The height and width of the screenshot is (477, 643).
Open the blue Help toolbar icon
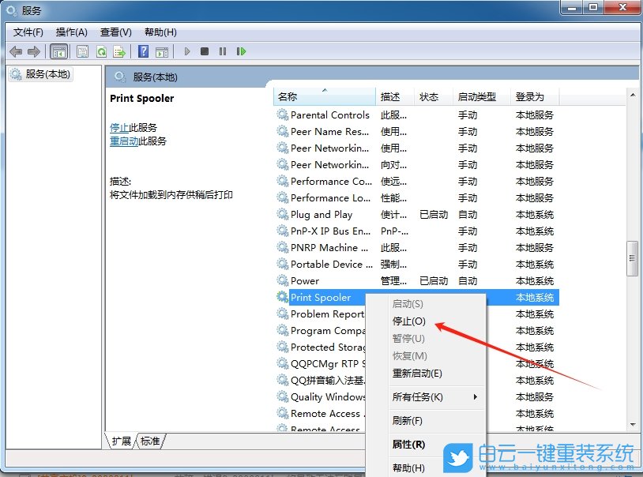[x=143, y=51]
